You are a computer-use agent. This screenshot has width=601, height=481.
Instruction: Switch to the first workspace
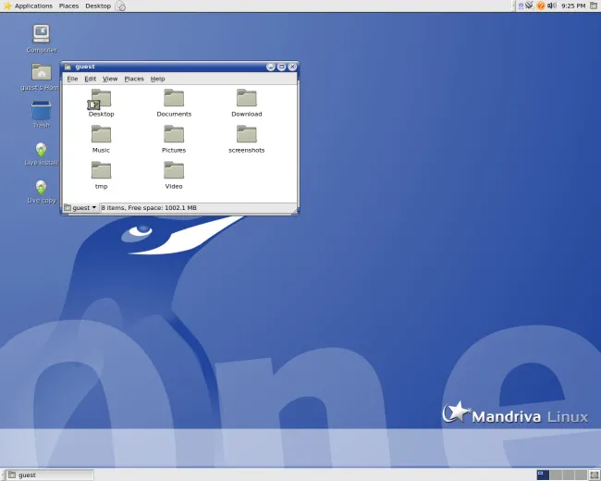[543, 475]
